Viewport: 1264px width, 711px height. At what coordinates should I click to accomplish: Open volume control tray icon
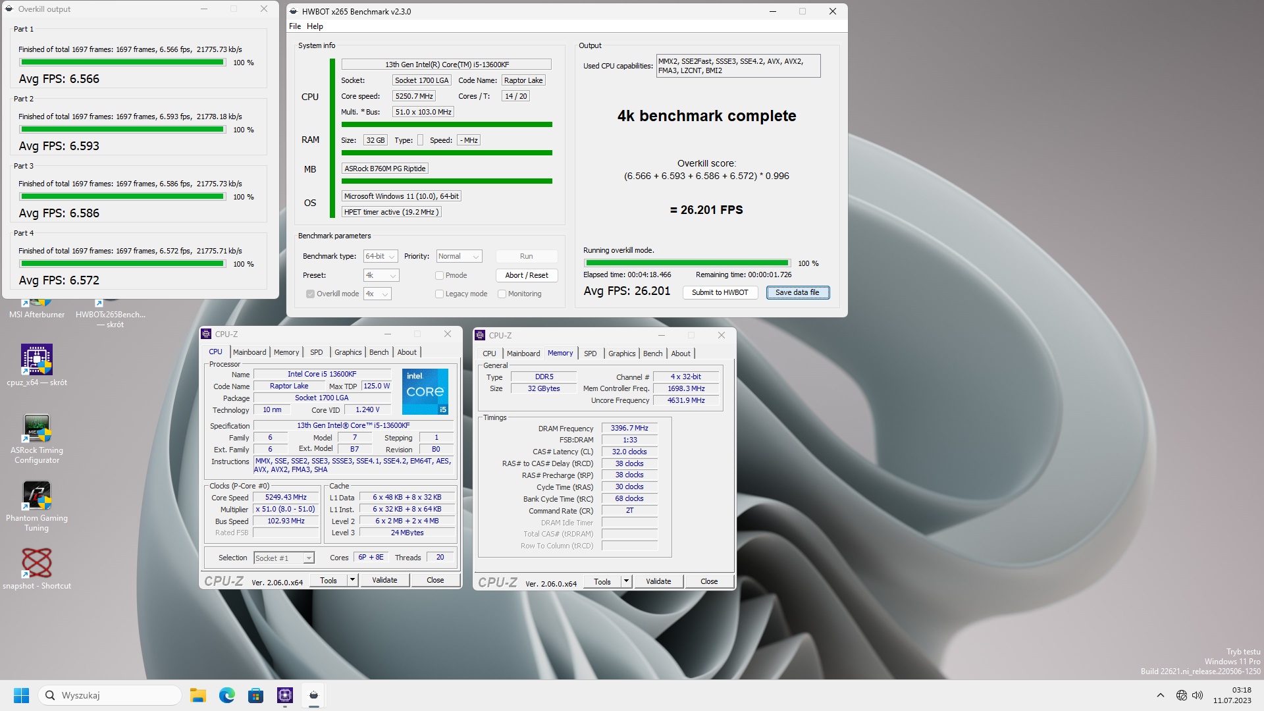(1198, 695)
